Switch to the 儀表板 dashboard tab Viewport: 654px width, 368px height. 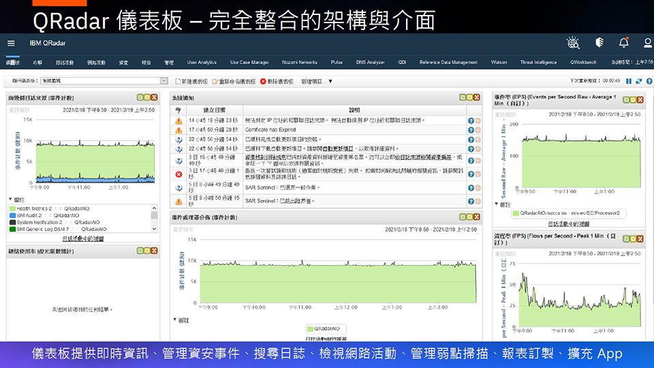[12, 62]
